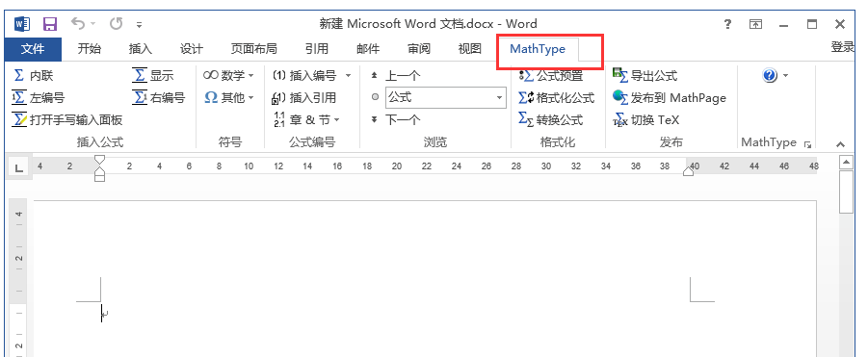Go to the 页面布局 tab
This screenshot has width=868, height=357.
click(253, 49)
